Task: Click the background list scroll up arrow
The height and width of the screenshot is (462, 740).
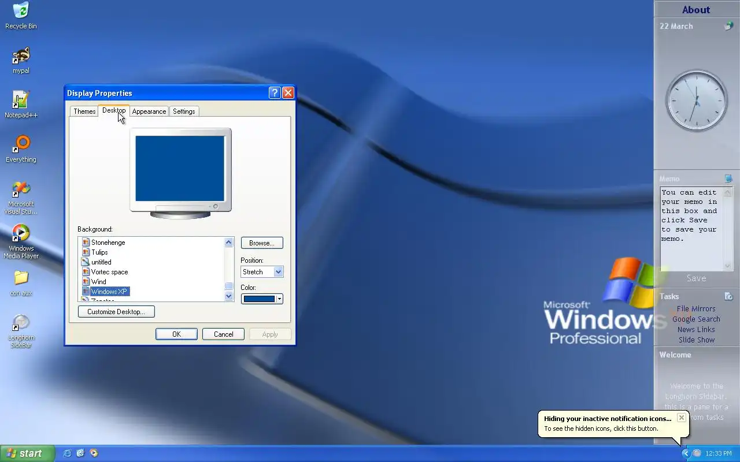Action: coord(228,243)
